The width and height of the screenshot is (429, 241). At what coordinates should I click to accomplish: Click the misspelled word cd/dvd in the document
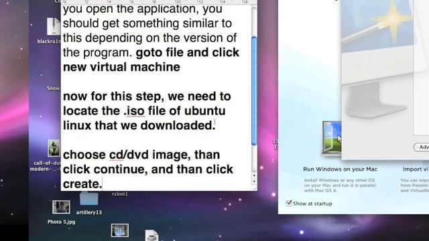(129, 155)
